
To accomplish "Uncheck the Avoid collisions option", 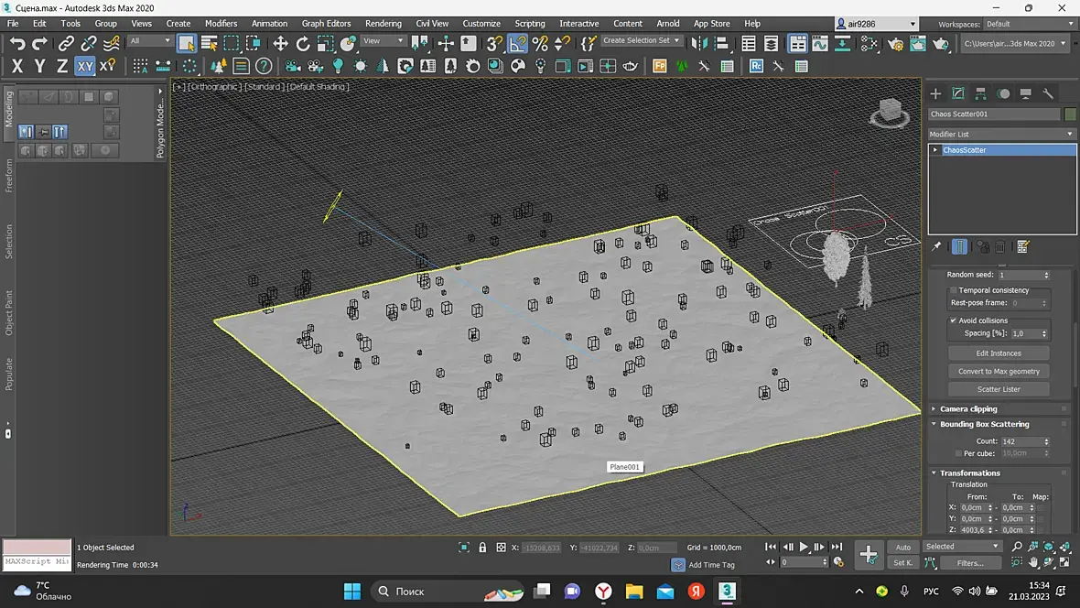I will coord(954,320).
